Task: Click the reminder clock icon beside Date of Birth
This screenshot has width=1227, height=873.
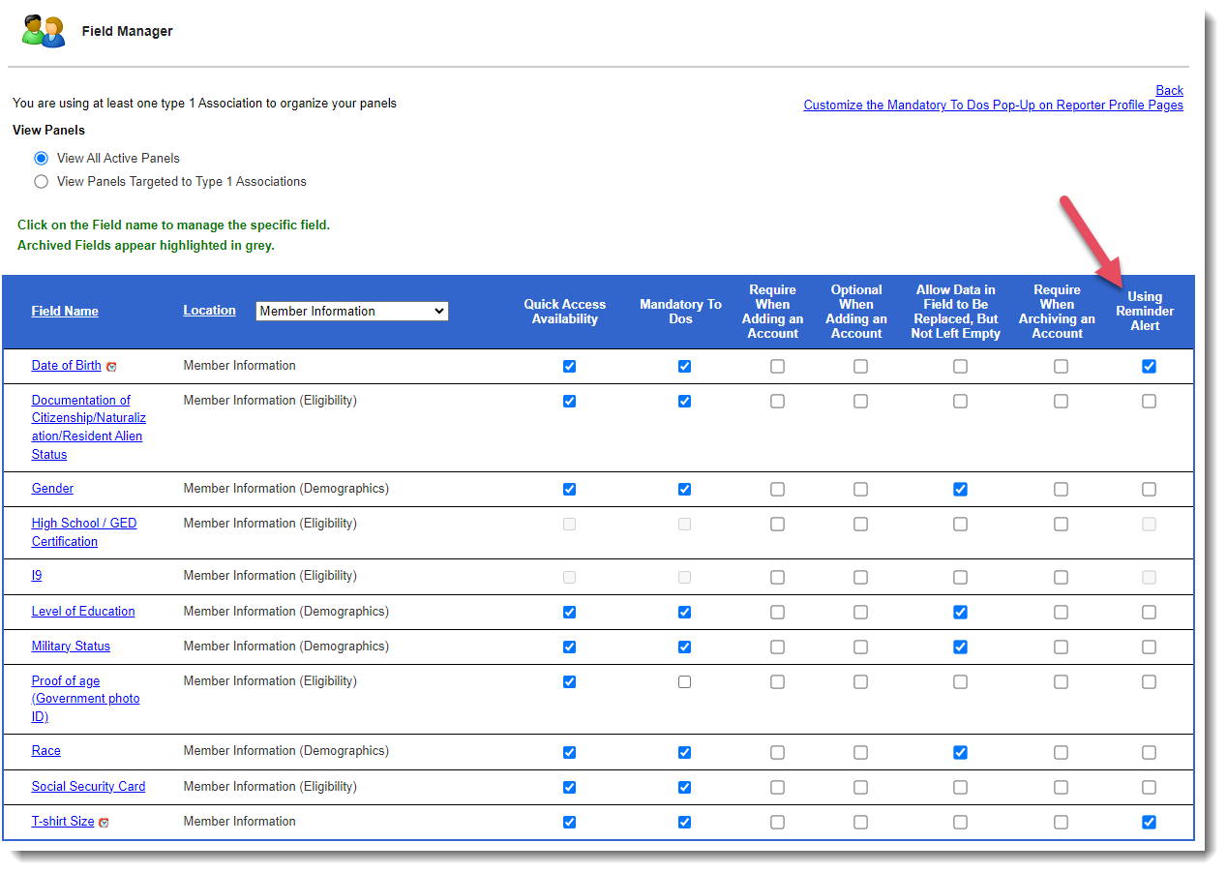Action: pyautogui.click(x=111, y=367)
